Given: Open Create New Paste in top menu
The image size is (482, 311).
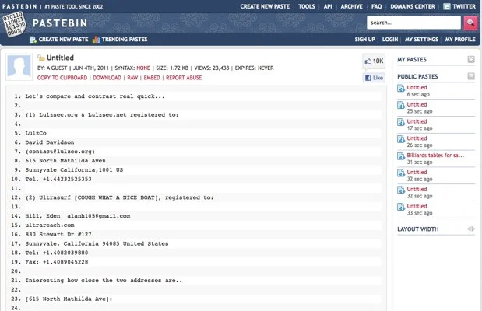Looking at the screenshot, I should click(265, 6).
